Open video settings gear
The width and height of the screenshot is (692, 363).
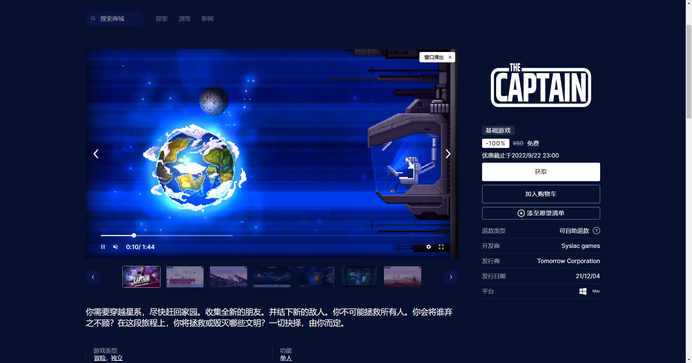coord(429,247)
